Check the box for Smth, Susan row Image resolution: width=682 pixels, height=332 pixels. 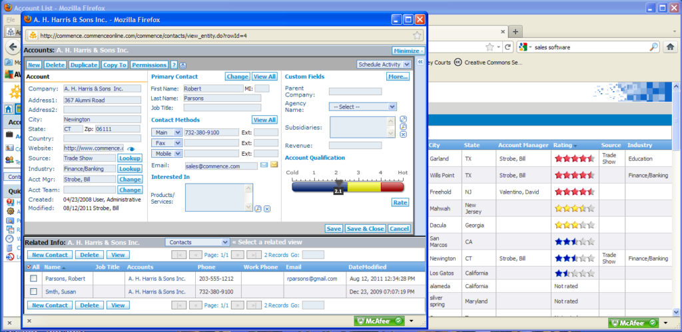tap(33, 291)
